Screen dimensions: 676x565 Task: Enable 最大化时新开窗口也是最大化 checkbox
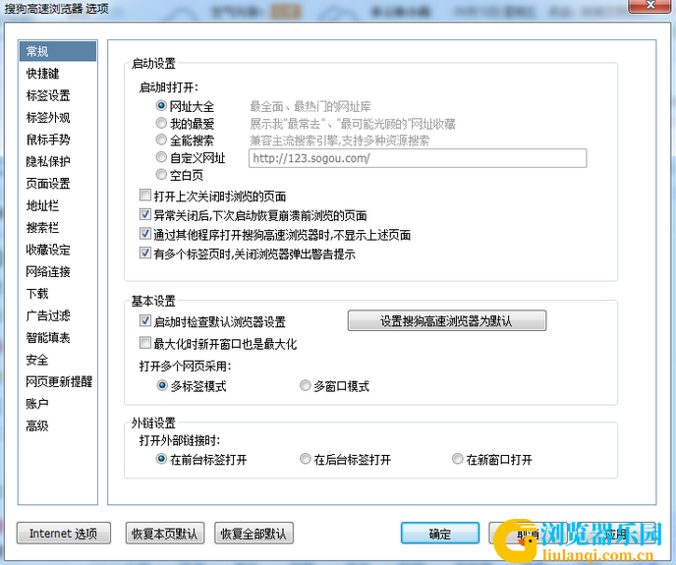(x=145, y=343)
